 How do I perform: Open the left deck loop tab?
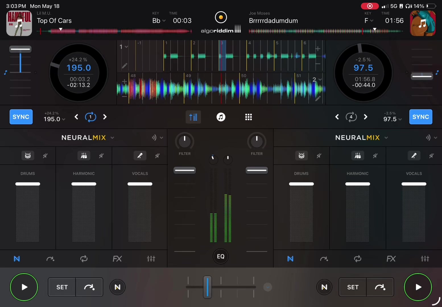(x=84, y=259)
